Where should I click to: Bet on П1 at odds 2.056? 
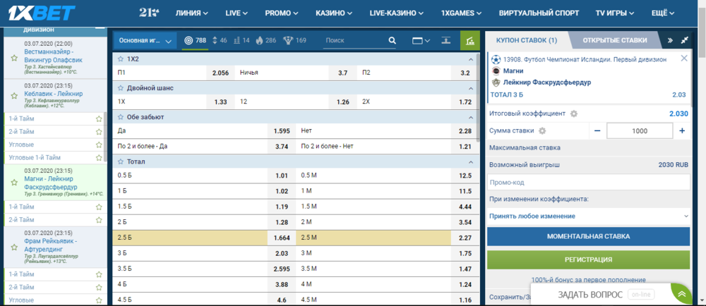220,73
